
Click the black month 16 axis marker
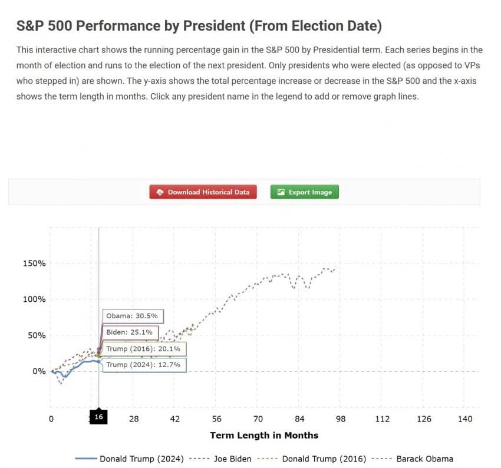click(x=98, y=418)
